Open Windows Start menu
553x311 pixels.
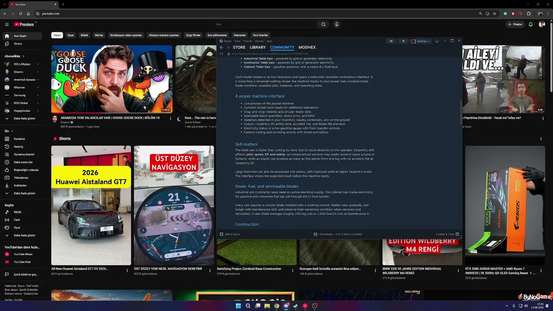(x=238, y=306)
